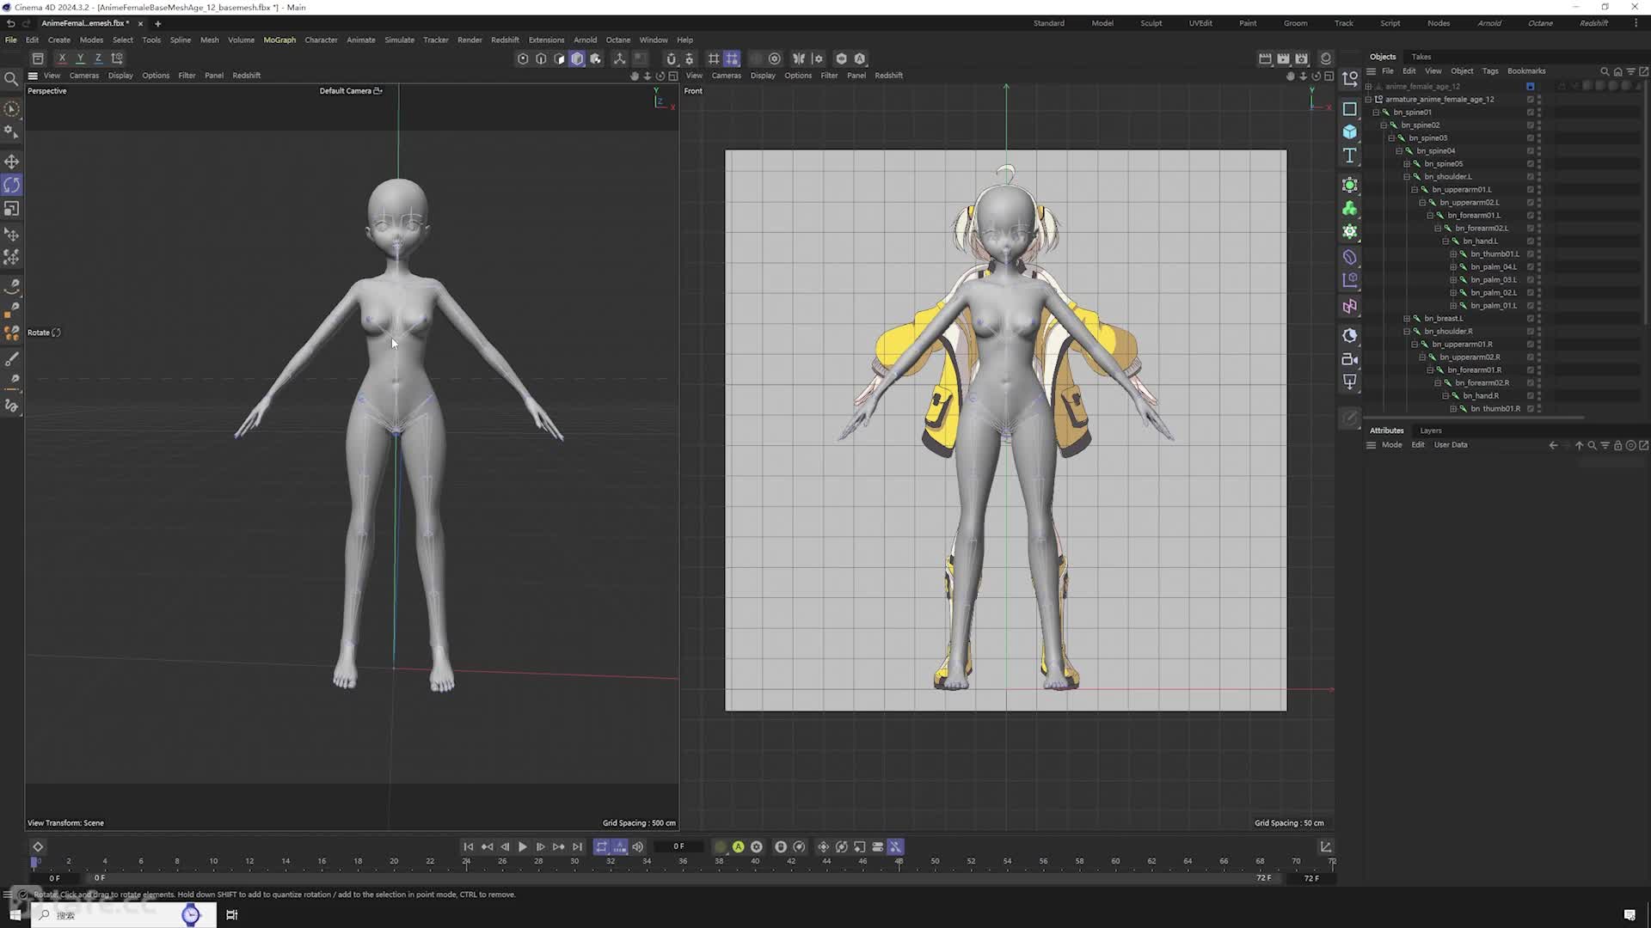This screenshot has width=1651, height=928.
Task: Open keyframe settings gear in timeline bar
Action: click(x=757, y=847)
